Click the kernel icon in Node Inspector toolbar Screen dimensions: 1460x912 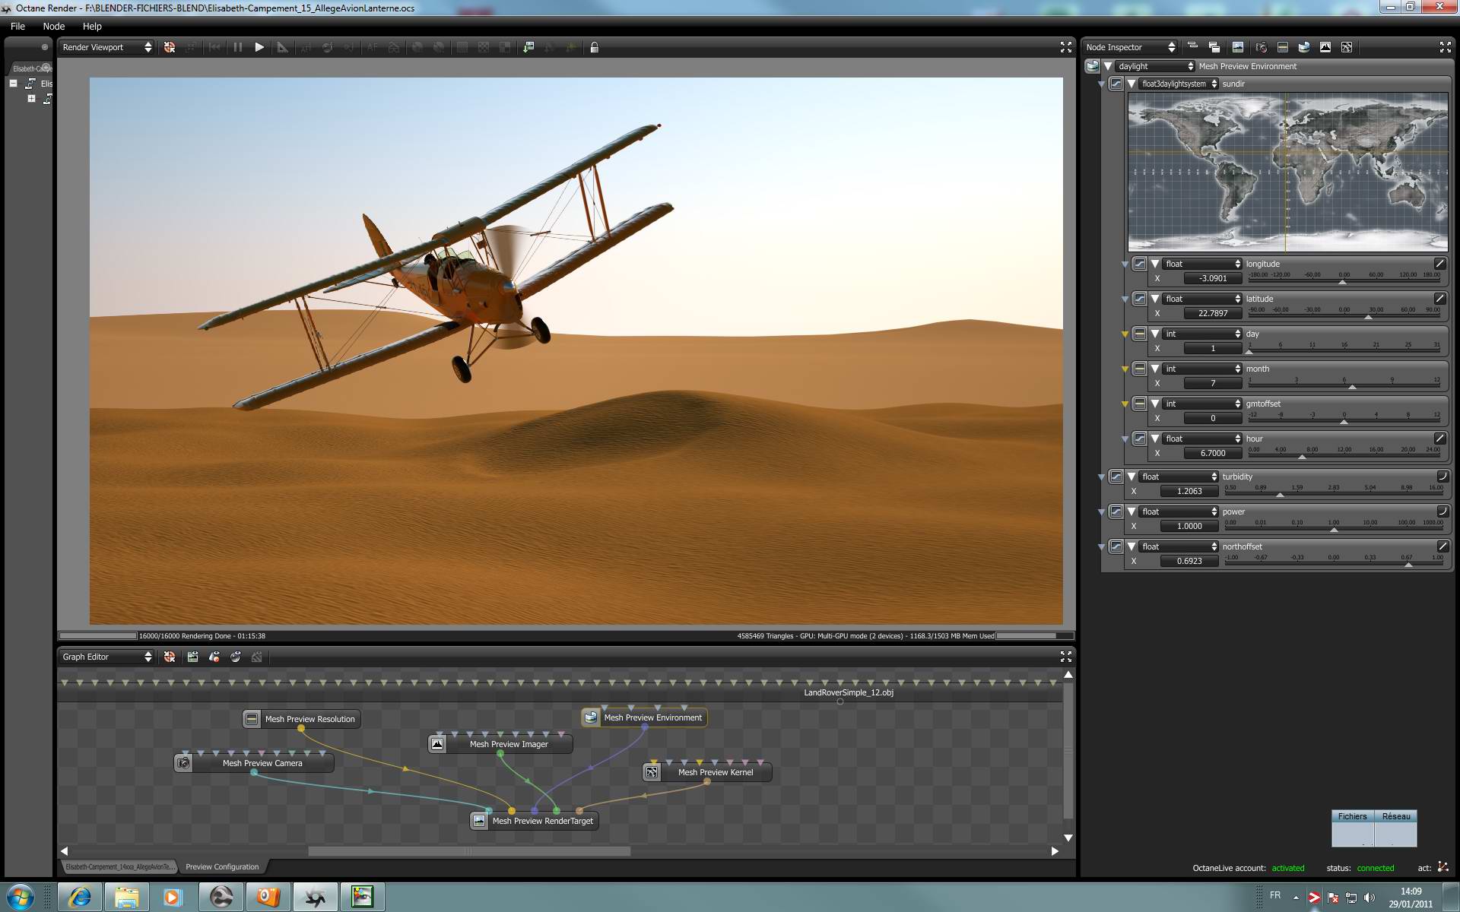point(1347,47)
